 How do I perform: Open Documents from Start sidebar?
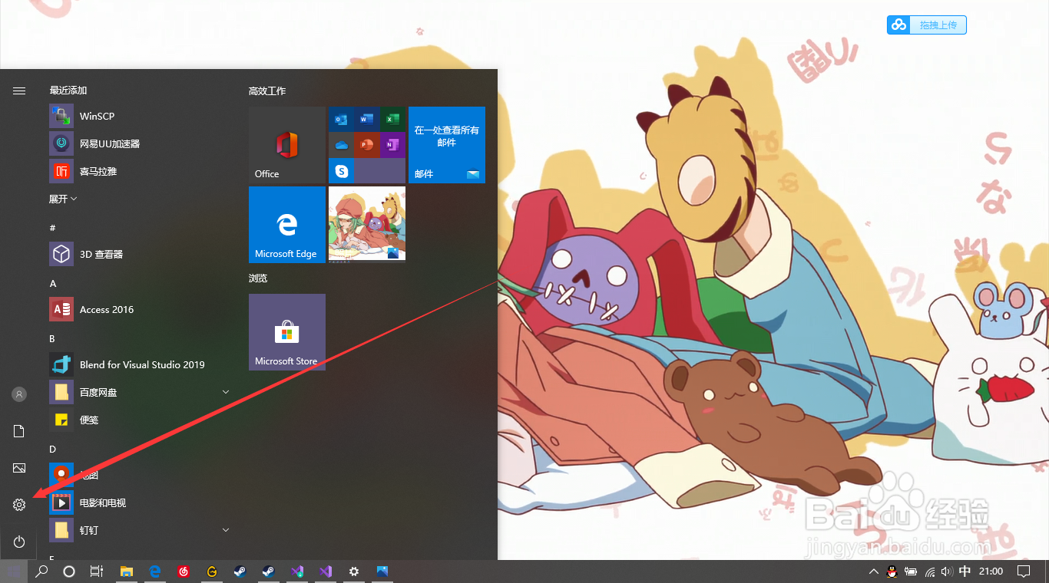point(19,431)
